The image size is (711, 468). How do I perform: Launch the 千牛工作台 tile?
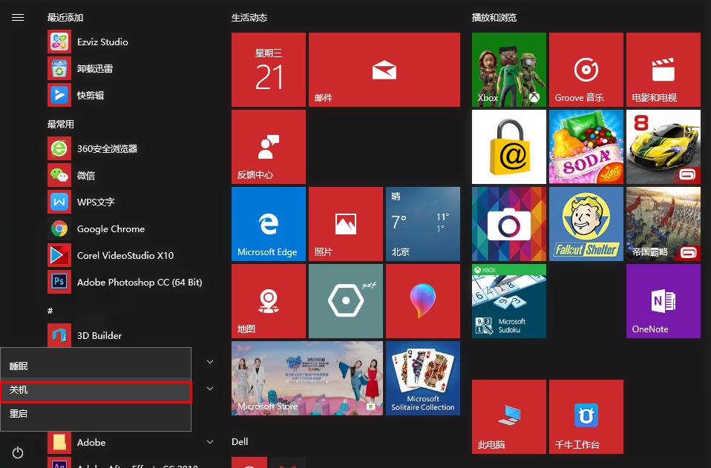[x=586, y=416]
